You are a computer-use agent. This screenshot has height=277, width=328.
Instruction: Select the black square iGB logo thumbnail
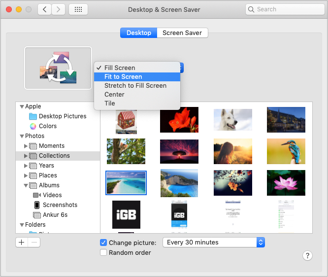tap(126, 214)
